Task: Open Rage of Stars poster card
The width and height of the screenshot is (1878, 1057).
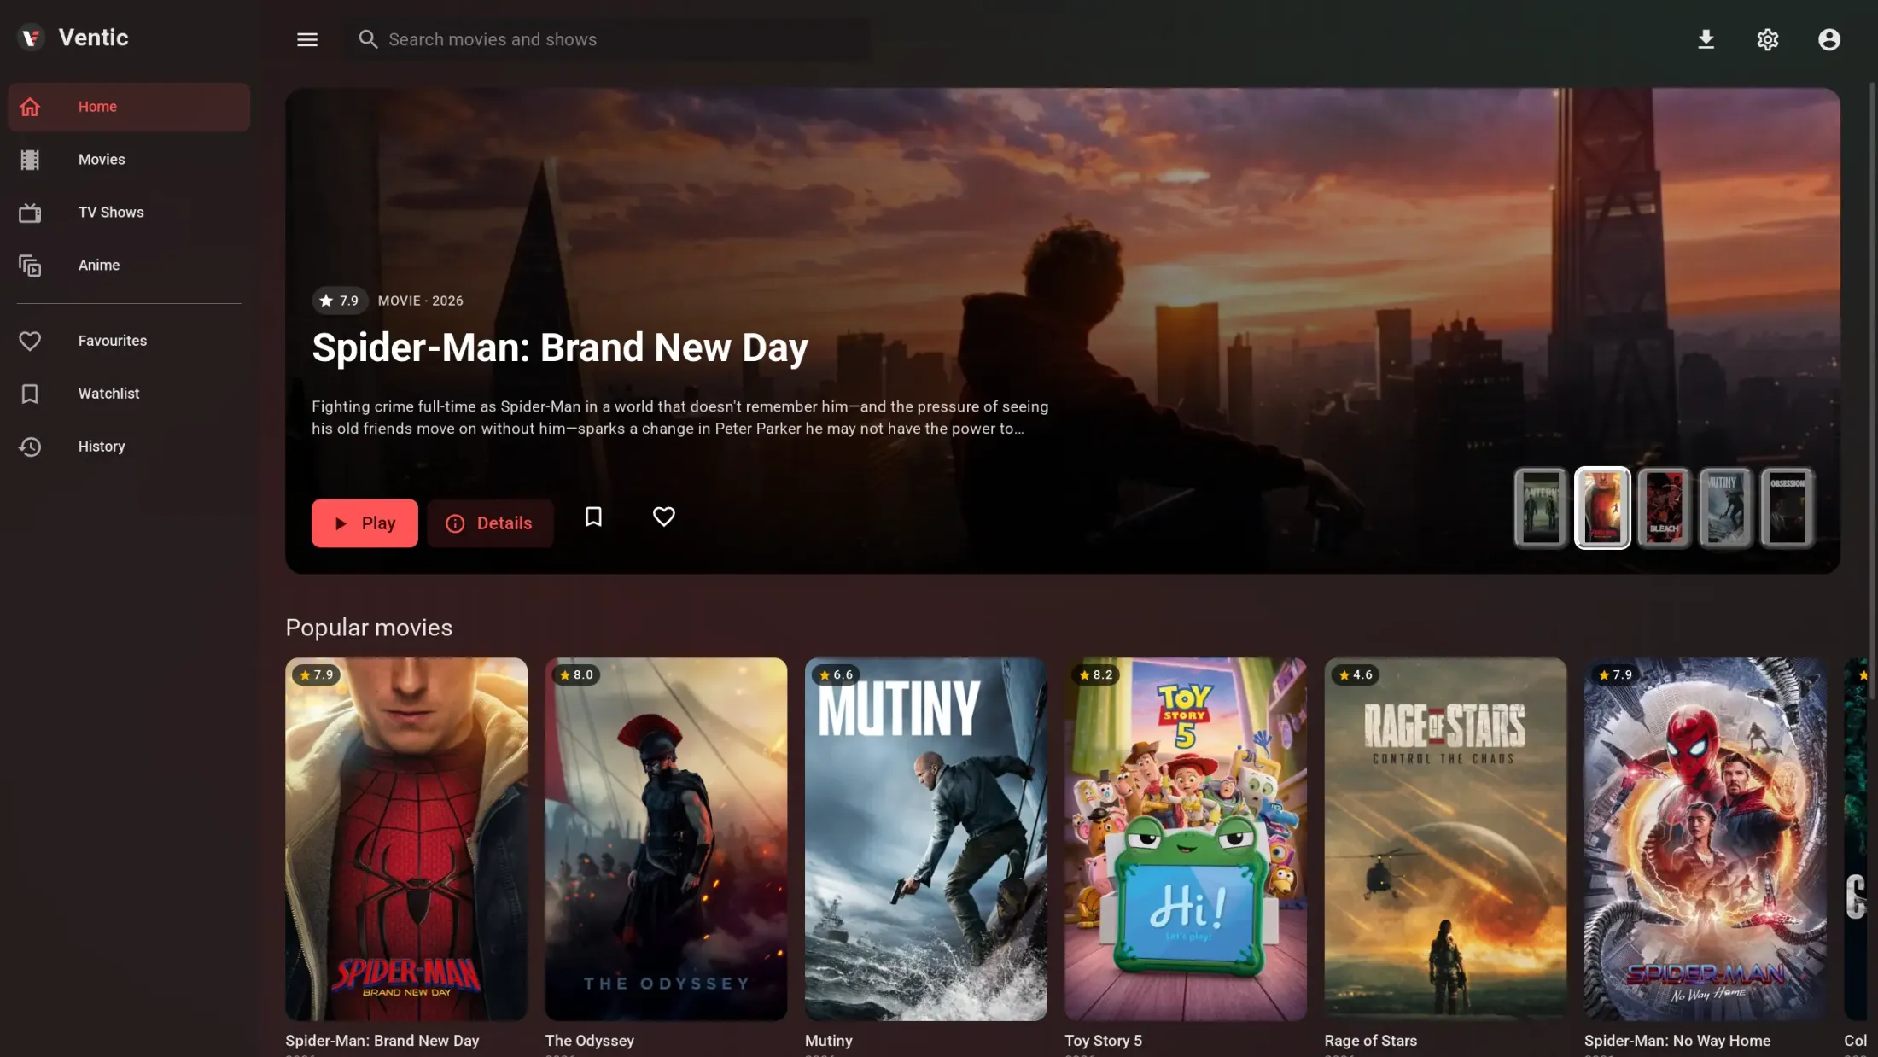Action: [1446, 839]
